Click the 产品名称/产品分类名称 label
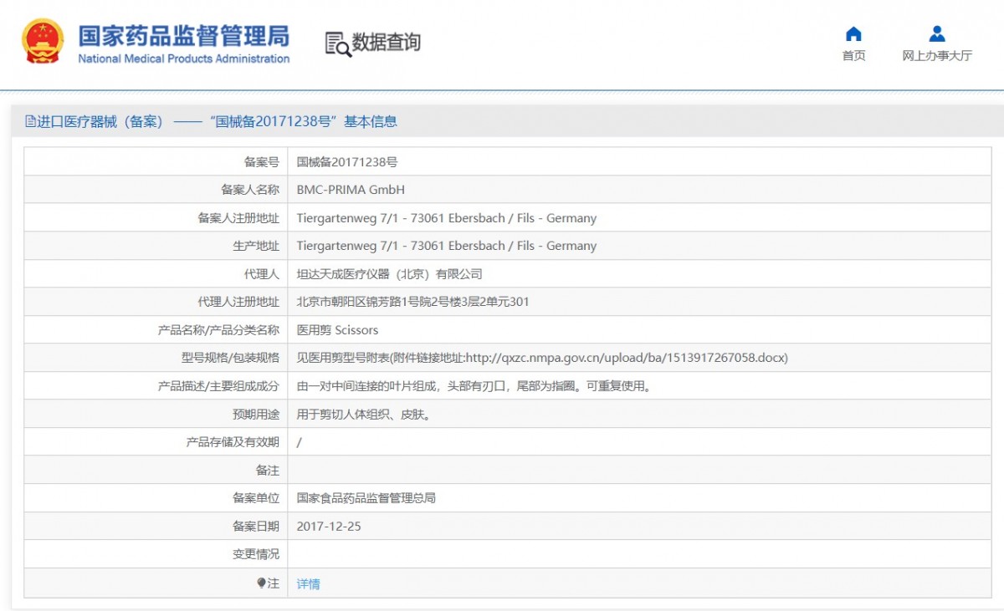 coord(218,330)
